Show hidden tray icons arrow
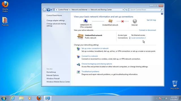Screen dimensions: 181x101 [x=156, y=98]
